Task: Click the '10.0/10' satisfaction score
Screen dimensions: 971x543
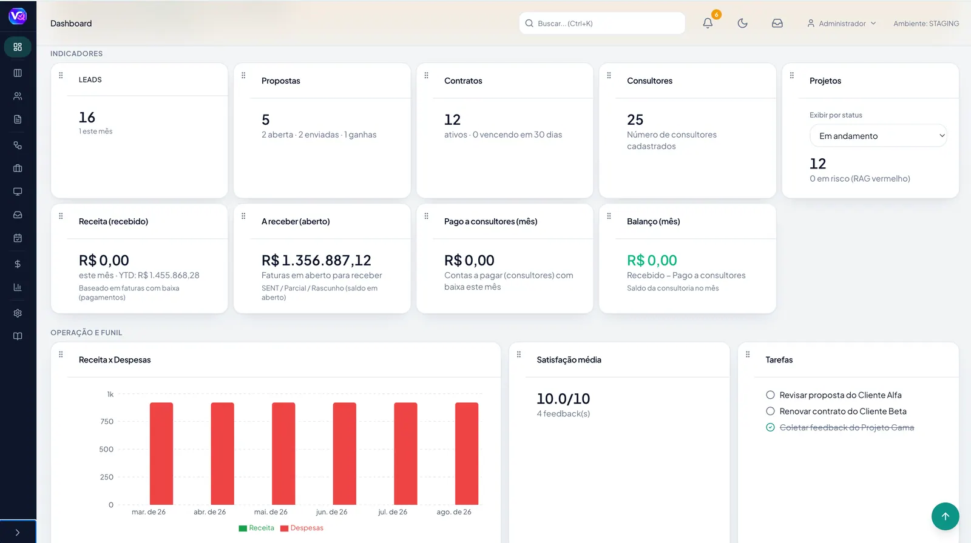Action: [x=563, y=399]
